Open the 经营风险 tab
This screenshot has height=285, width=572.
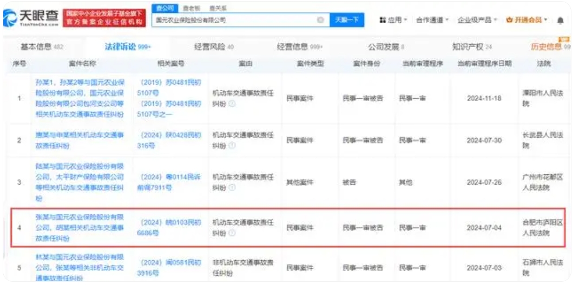coord(214,46)
